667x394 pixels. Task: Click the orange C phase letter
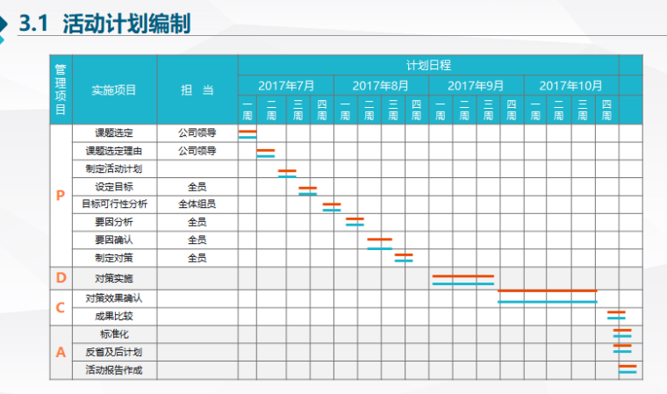coord(60,307)
